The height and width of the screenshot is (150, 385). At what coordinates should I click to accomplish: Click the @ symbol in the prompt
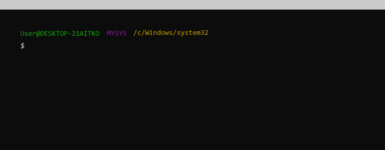(38, 33)
